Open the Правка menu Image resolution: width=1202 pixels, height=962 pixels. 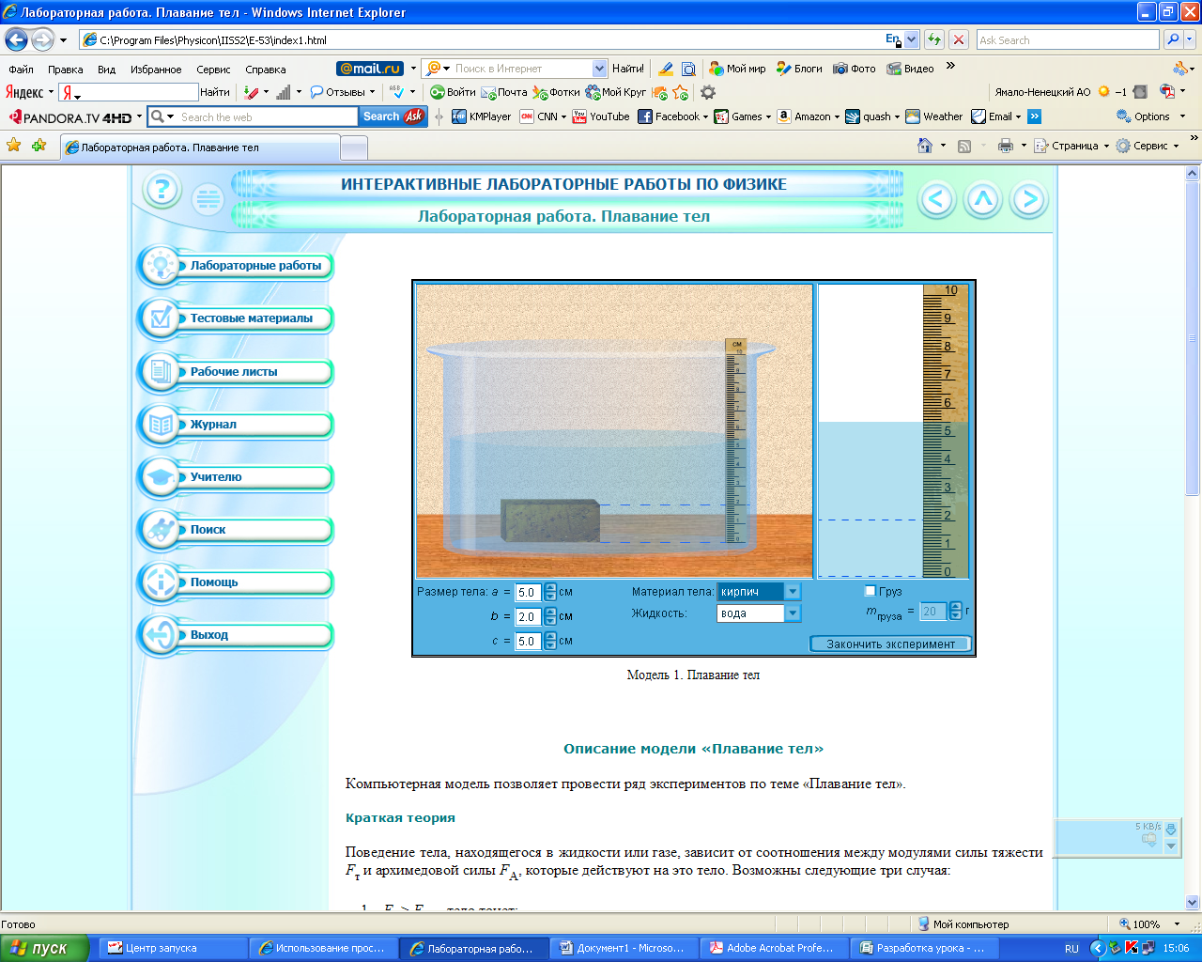tap(66, 70)
